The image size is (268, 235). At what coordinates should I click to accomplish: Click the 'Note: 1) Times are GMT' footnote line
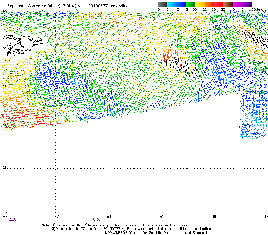(x=114, y=225)
